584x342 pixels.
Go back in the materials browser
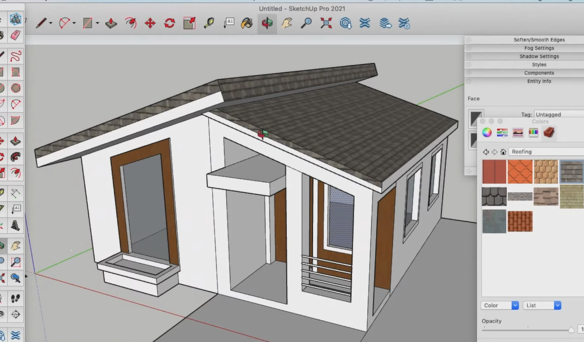pyautogui.click(x=486, y=152)
